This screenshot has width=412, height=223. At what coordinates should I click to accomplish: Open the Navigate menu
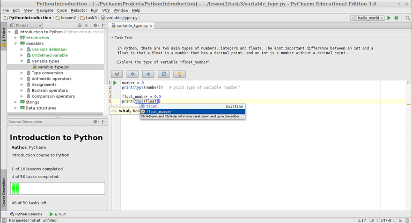[x=45, y=10]
